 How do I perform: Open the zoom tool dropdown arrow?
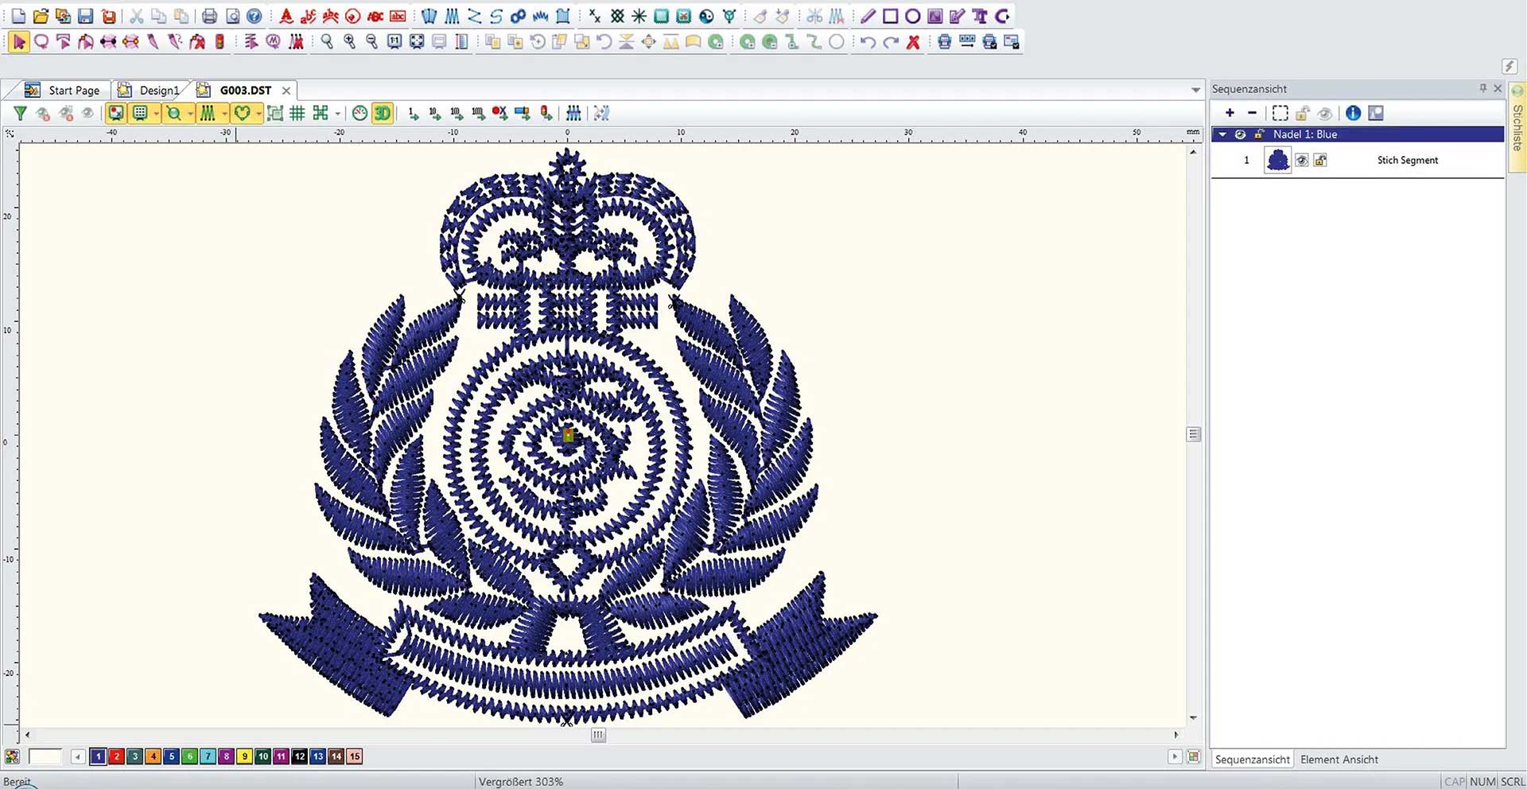188,113
